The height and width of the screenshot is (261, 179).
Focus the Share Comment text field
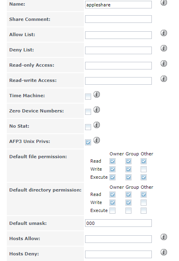tap(118, 19)
